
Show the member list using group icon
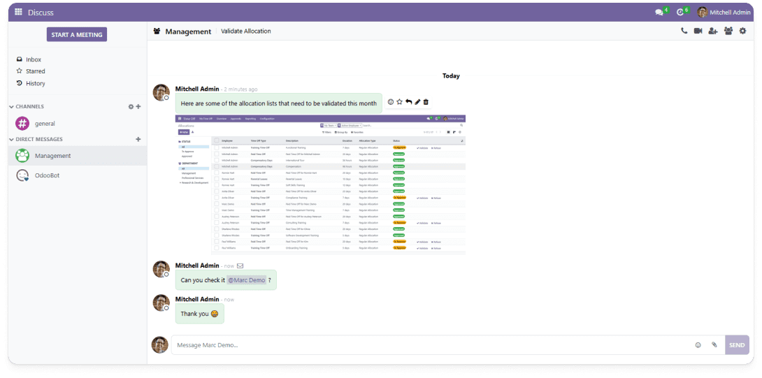pyautogui.click(x=728, y=31)
